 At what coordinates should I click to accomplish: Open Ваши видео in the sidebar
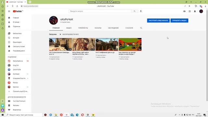18,42
